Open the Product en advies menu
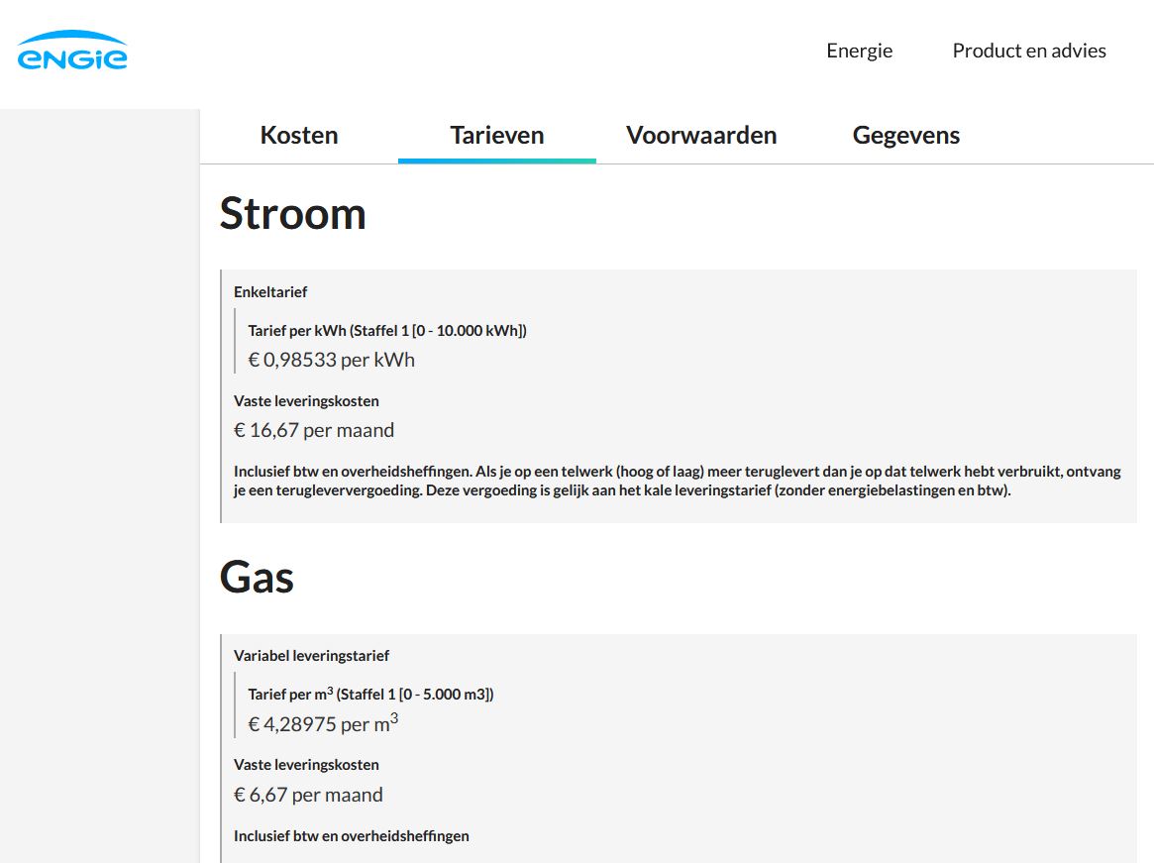Viewport: 1154px width, 863px height. click(x=1029, y=51)
